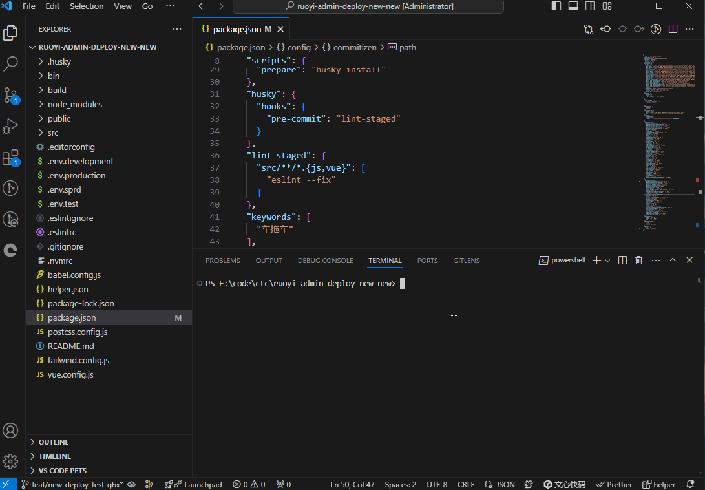This screenshot has width=705, height=490.
Task: Open the Accounts icon in activity bar
Action: (10, 431)
